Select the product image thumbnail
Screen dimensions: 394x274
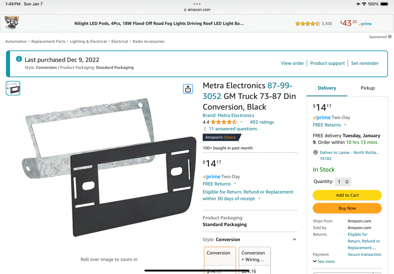coord(13,88)
